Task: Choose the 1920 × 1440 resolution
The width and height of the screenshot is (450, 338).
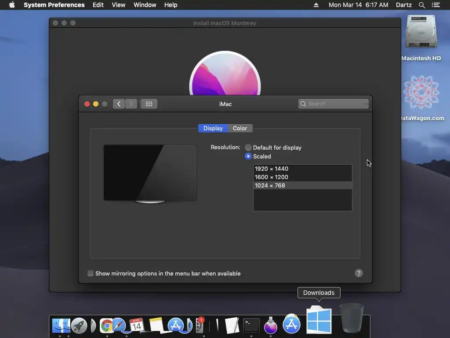Action: pyautogui.click(x=302, y=169)
